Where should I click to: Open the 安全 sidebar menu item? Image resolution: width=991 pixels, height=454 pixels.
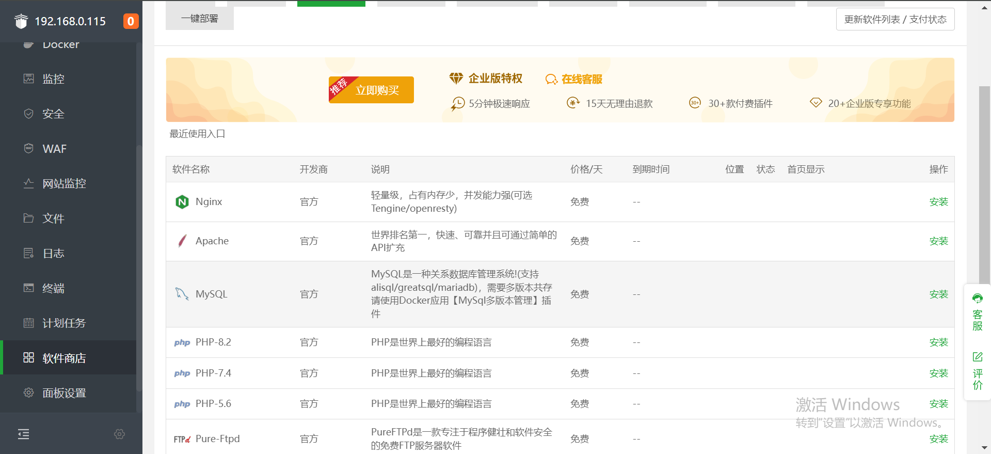tap(68, 114)
